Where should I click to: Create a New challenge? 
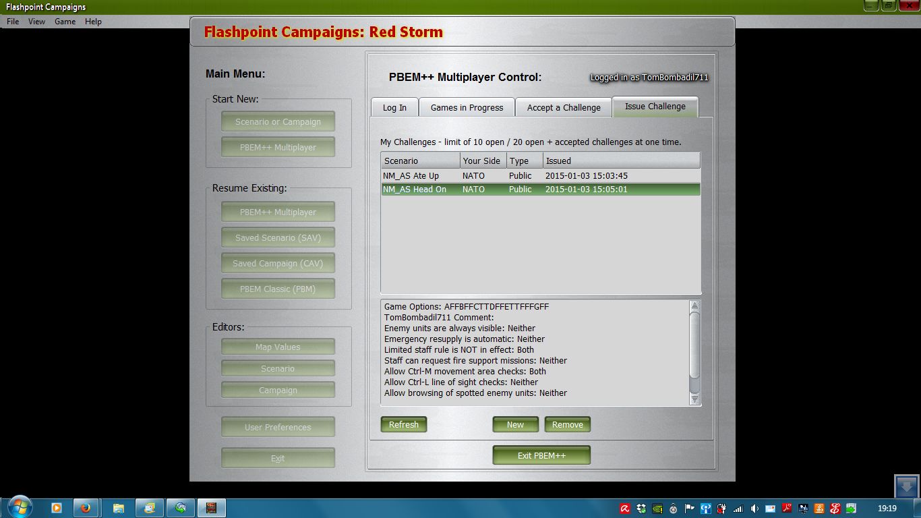(515, 424)
